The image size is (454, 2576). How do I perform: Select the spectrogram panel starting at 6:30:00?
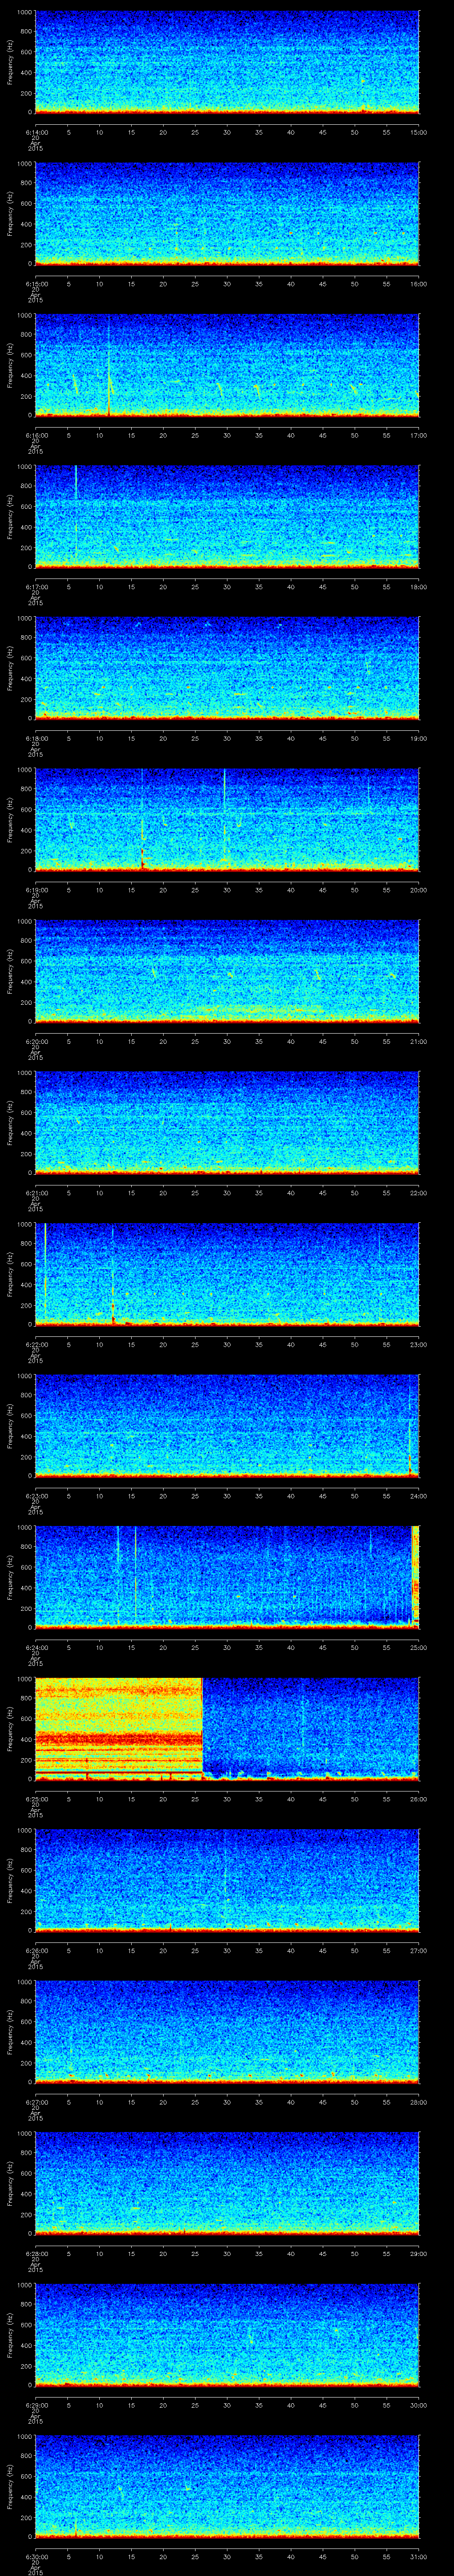(x=227, y=2487)
